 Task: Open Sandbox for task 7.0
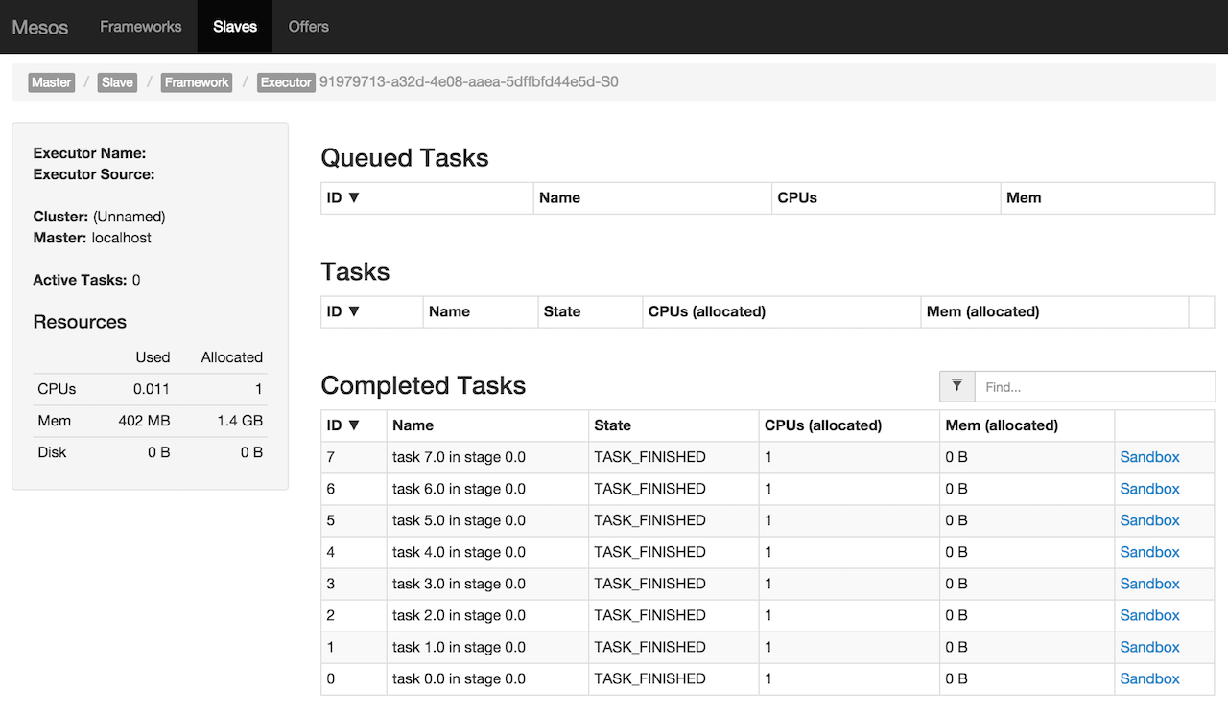1149,457
